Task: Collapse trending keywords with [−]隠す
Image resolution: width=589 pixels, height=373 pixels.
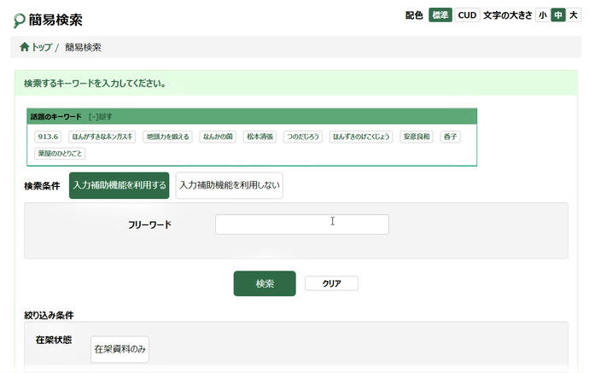Action: click(x=100, y=117)
